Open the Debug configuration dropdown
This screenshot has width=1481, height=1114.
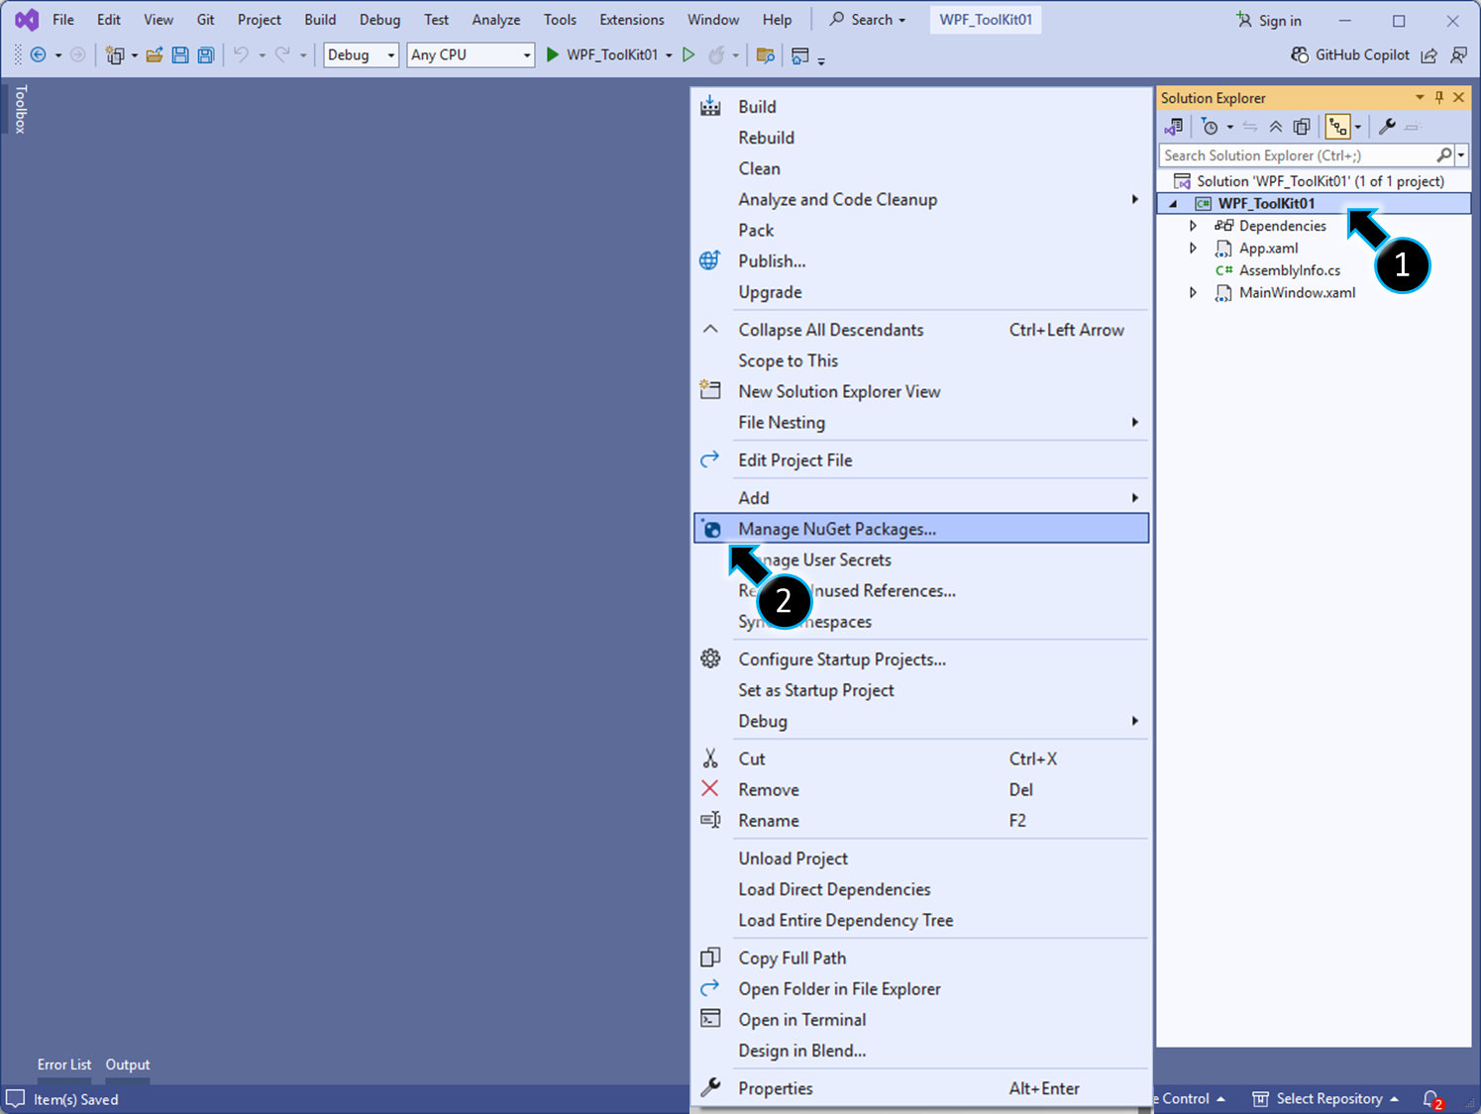pos(391,55)
